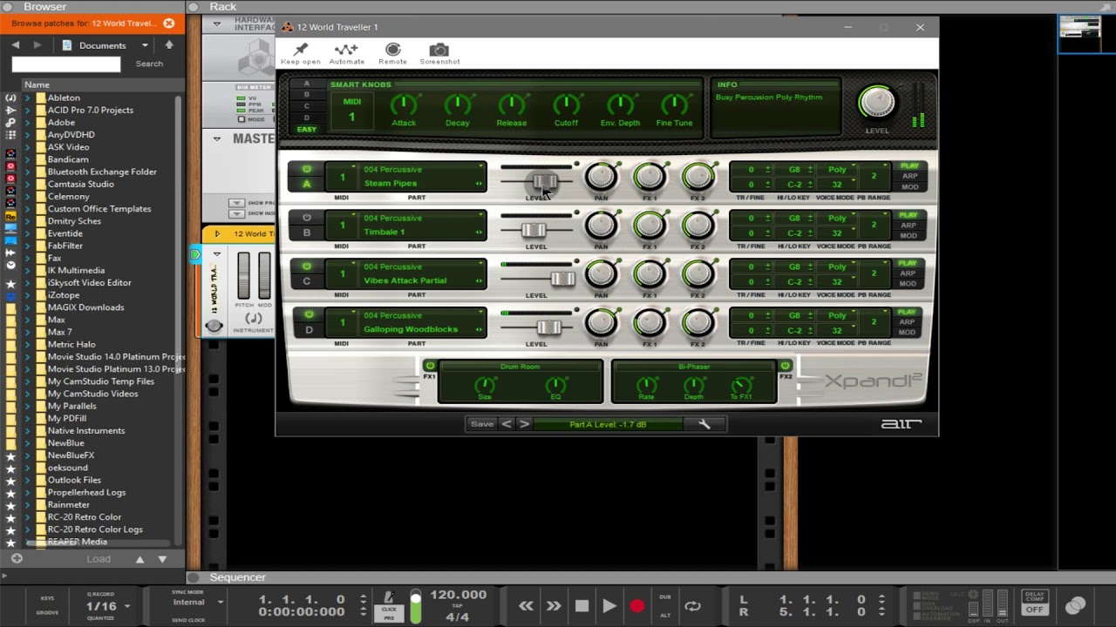Click part C Level slider handle
The image size is (1116, 627).
pyautogui.click(x=563, y=279)
